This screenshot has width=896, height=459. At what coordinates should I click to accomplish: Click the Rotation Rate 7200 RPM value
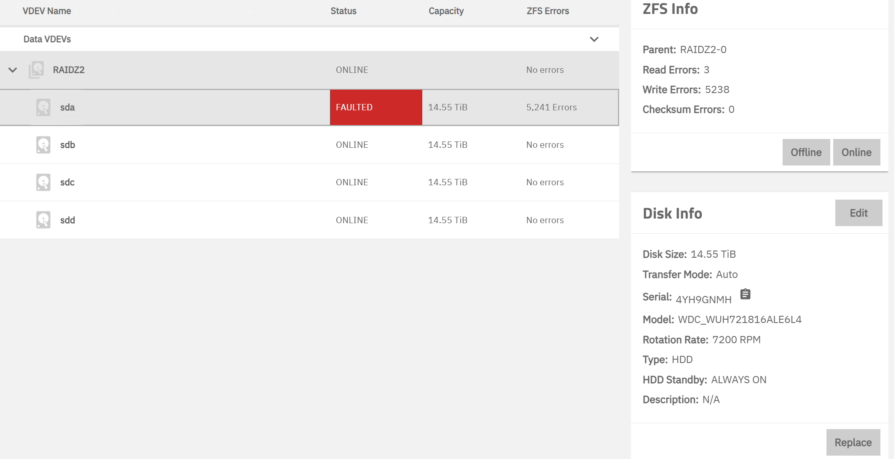[736, 340]
